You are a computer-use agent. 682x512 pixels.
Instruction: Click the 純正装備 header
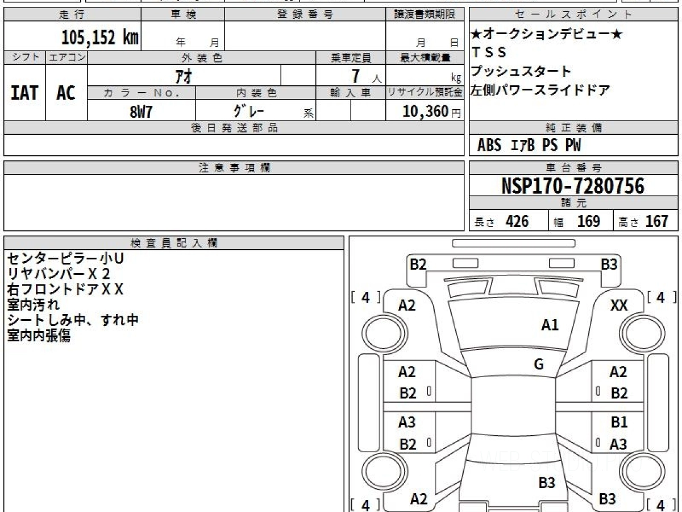[x=574, y=128]
